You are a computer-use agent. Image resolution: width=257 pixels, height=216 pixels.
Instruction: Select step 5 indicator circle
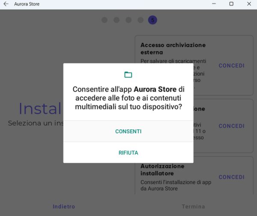152,20
